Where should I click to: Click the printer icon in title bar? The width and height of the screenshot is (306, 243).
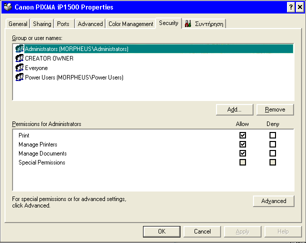[8, 7]
